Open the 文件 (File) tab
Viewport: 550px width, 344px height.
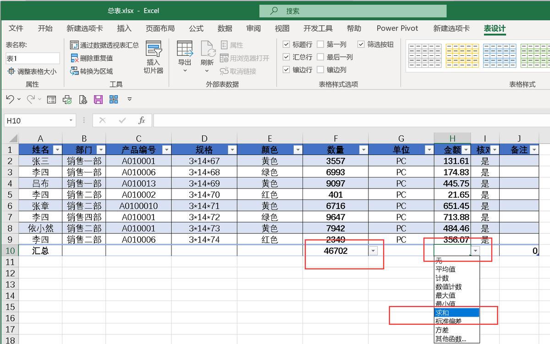coord(16,28)
